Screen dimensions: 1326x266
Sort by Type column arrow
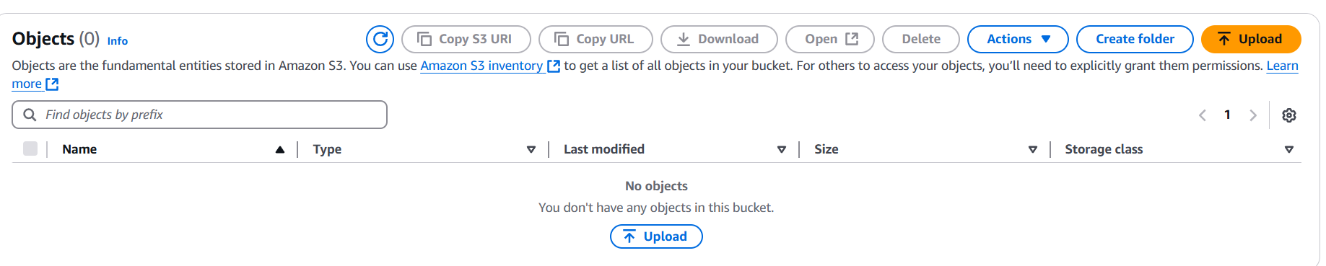point(531,149)
